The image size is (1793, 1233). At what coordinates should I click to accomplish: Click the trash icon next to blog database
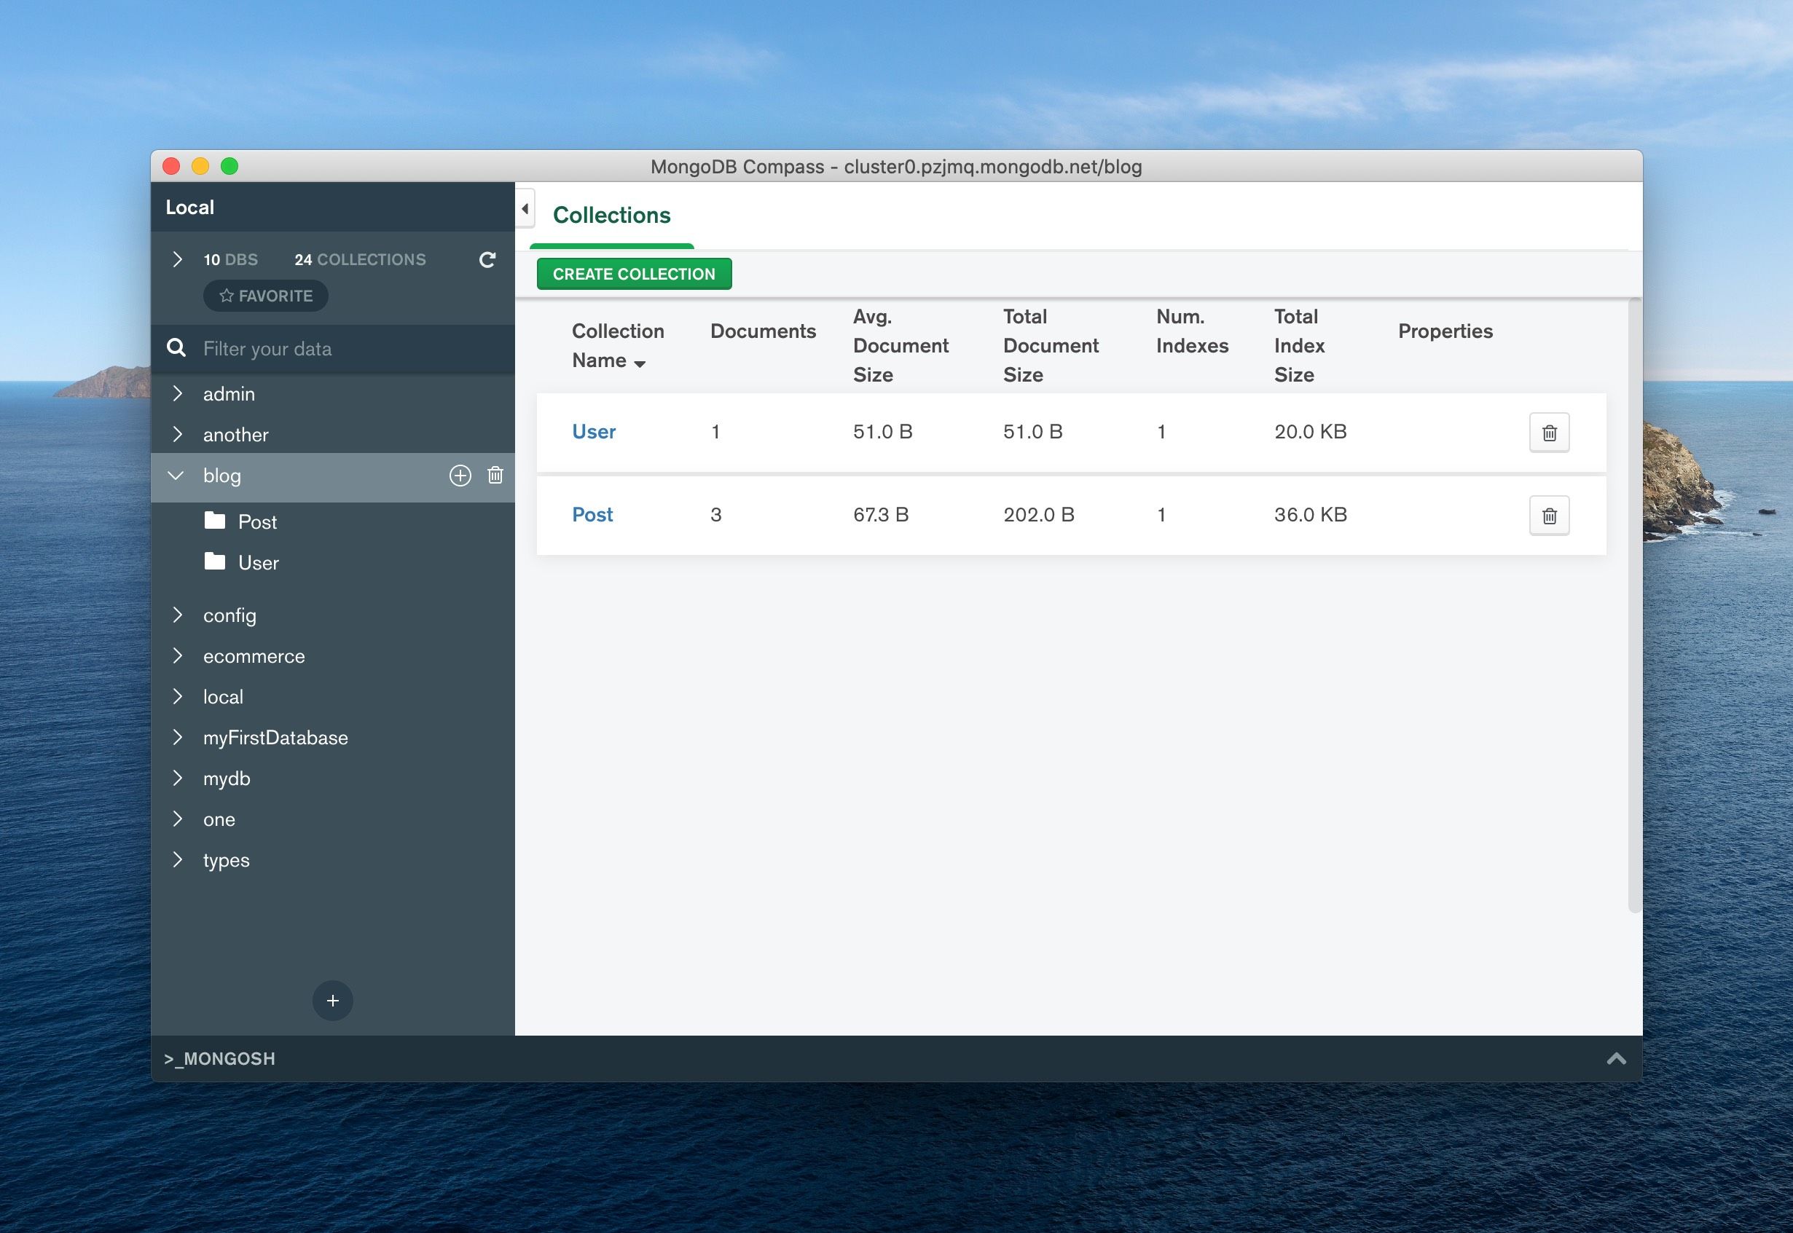[495, 476]
